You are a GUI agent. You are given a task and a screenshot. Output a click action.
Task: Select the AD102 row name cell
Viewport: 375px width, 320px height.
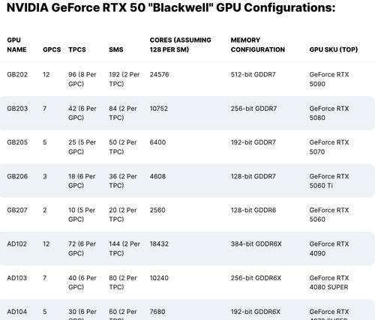tap(16, 244)
